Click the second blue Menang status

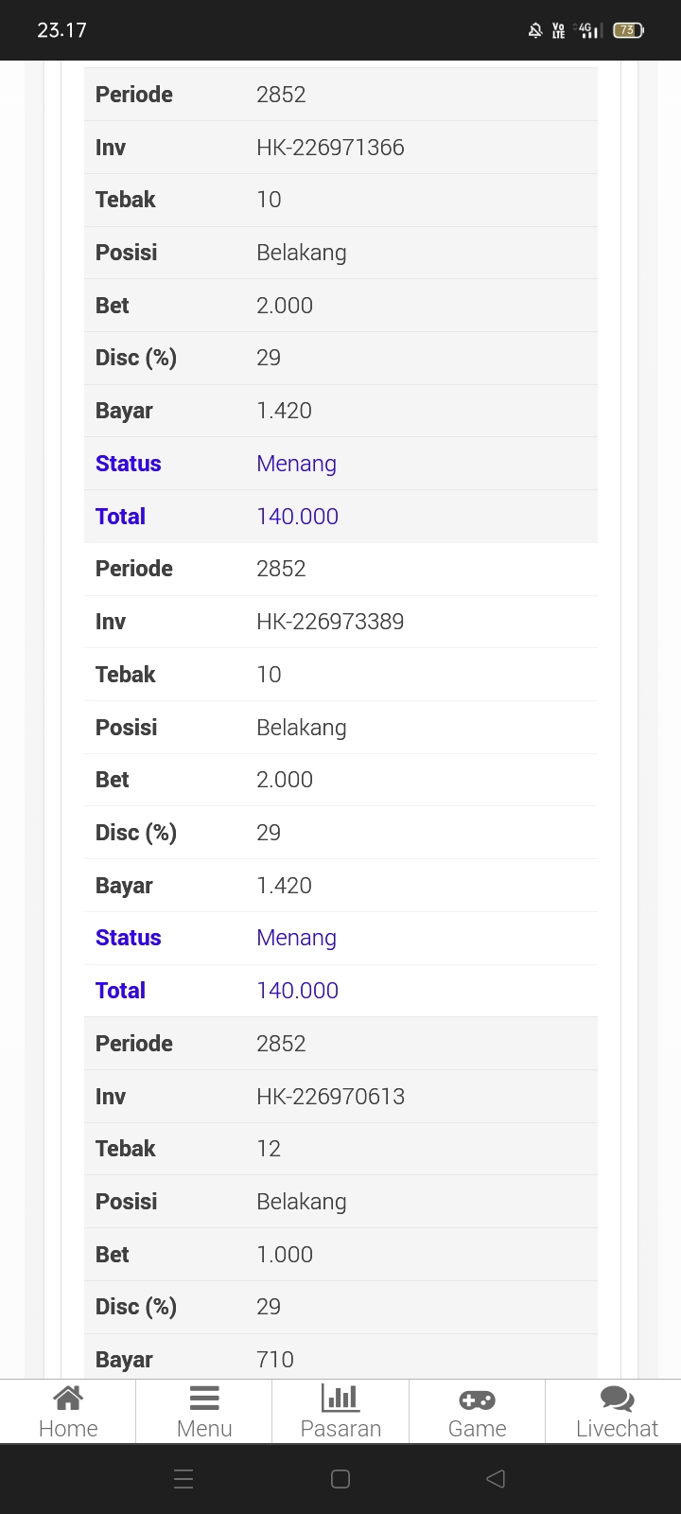296,938
